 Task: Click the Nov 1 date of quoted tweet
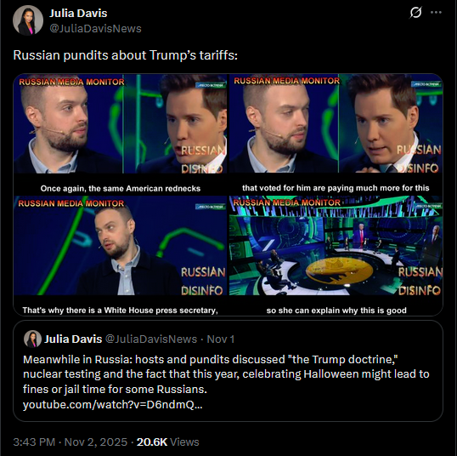(221, 339)
